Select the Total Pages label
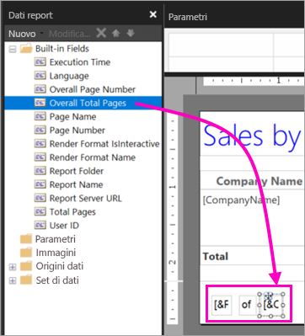The image size is (305, 336). pos(72,212)
